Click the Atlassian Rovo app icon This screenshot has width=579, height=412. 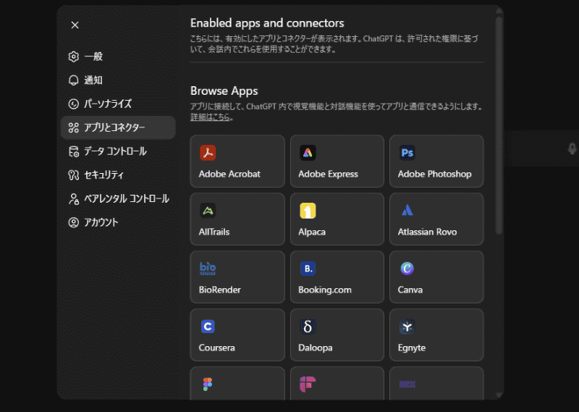coord(407,211)
